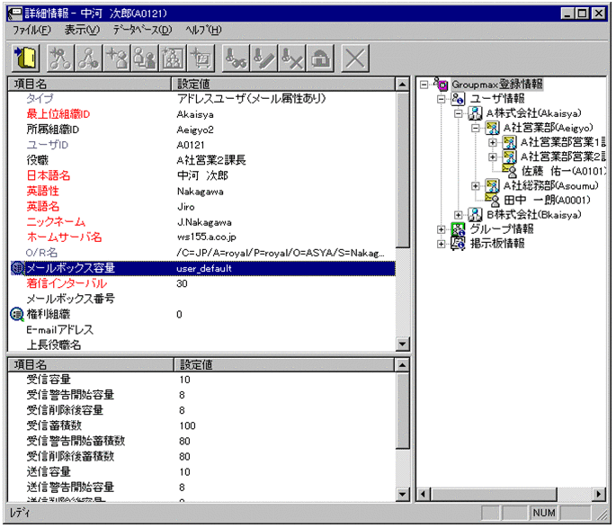Click the view-with-glasses toolbar icon
This screenshot has height=528, width=616.
click(236, 58)
